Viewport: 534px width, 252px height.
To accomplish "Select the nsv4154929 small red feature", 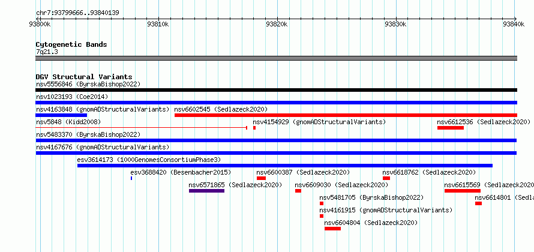I will pos(254,128).
